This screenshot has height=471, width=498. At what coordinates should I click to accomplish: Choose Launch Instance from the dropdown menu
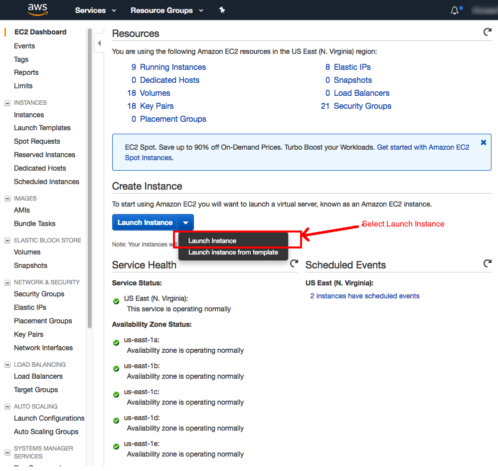pos(233,240)
